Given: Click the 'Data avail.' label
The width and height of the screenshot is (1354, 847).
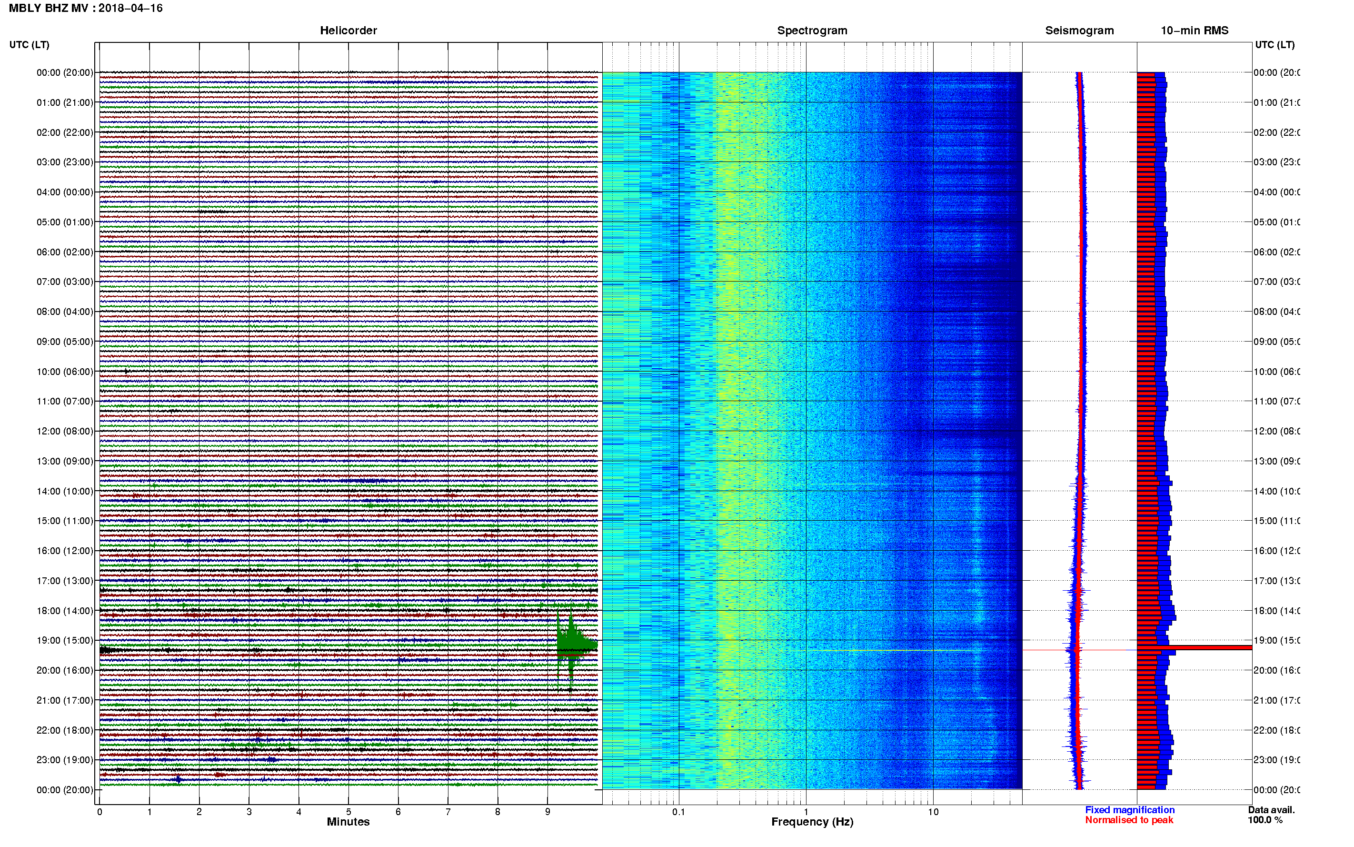Looking at the screenshot, I should click(x=1271, y=810).
